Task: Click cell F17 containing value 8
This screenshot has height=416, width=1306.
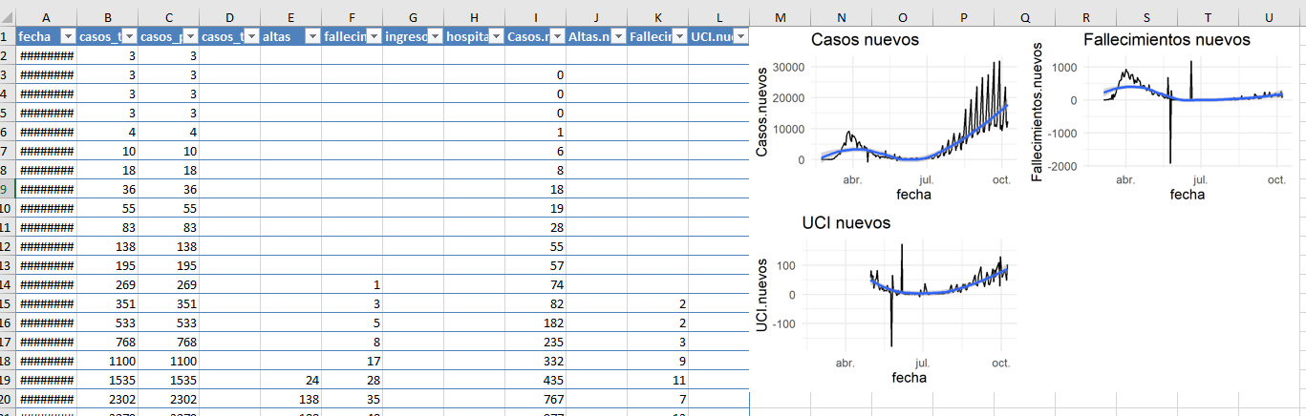Action: click(352, 342)
